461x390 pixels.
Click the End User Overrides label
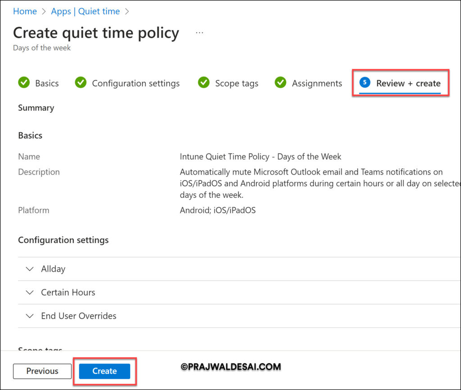[x=79, y=316]
